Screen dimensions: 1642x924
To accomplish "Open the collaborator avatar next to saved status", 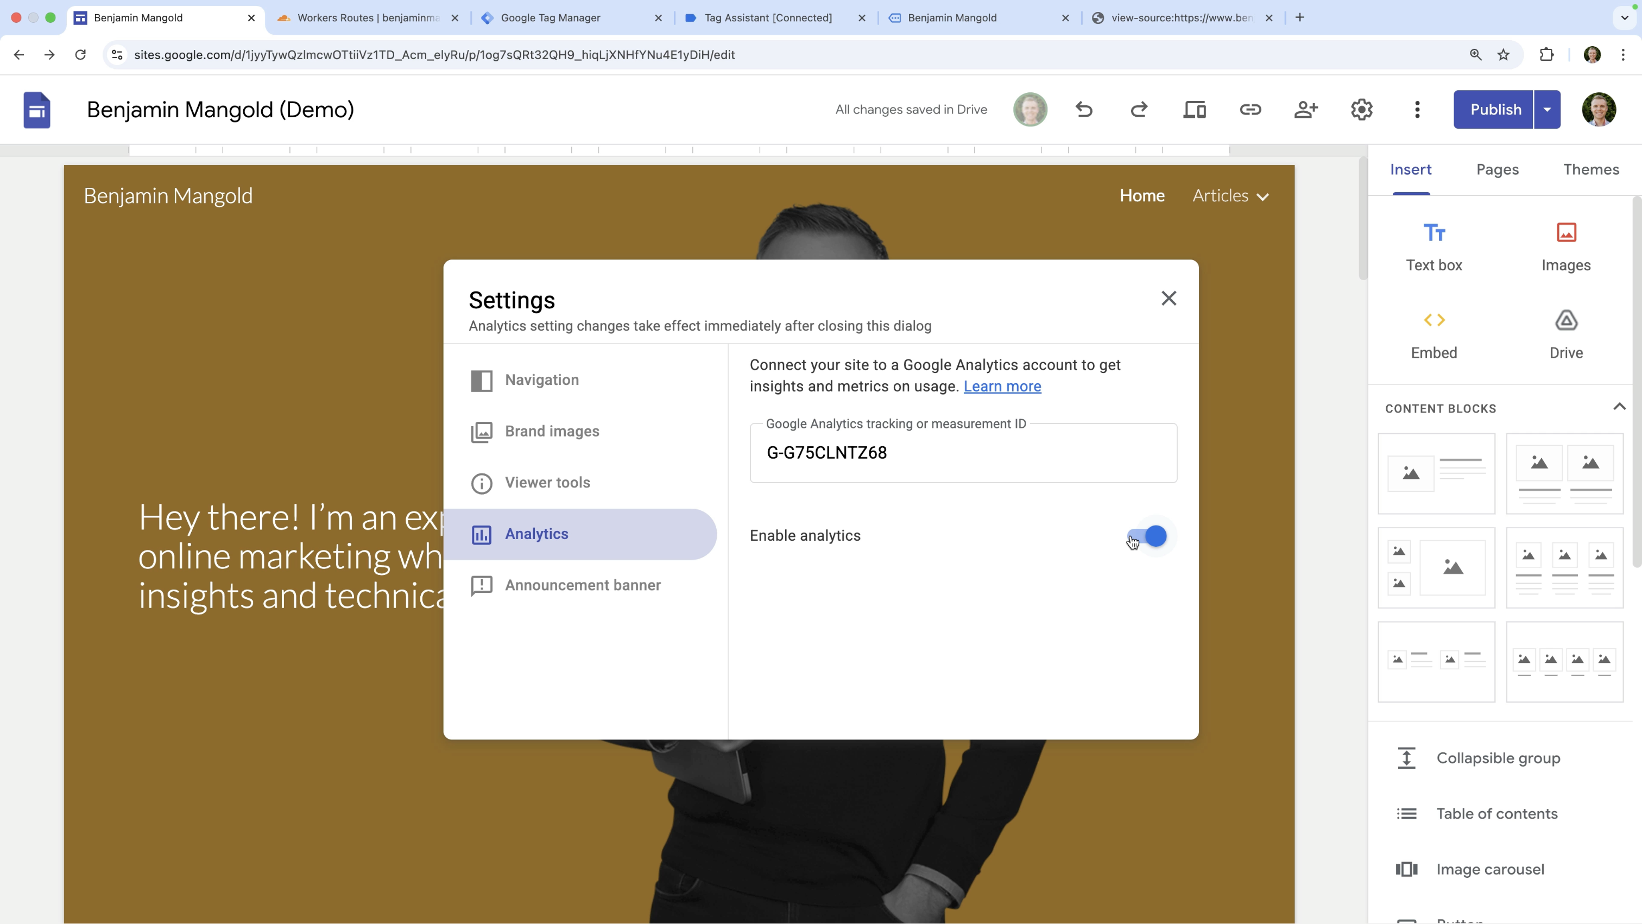I will [1030, 110].
